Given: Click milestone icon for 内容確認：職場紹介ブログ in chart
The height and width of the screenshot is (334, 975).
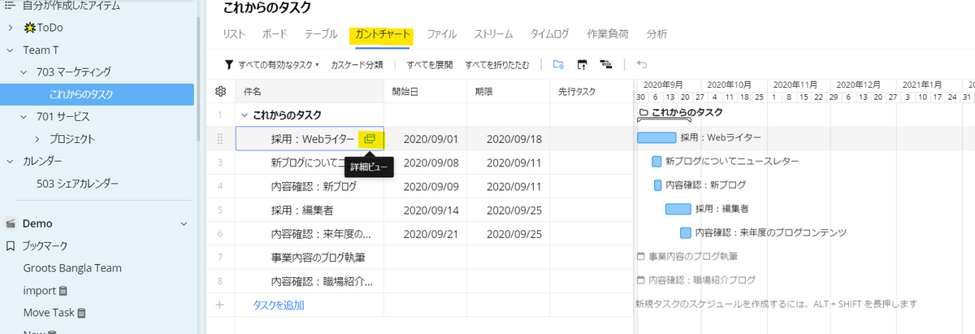Looking at the screenshot, I should click(x=641, y=280).
